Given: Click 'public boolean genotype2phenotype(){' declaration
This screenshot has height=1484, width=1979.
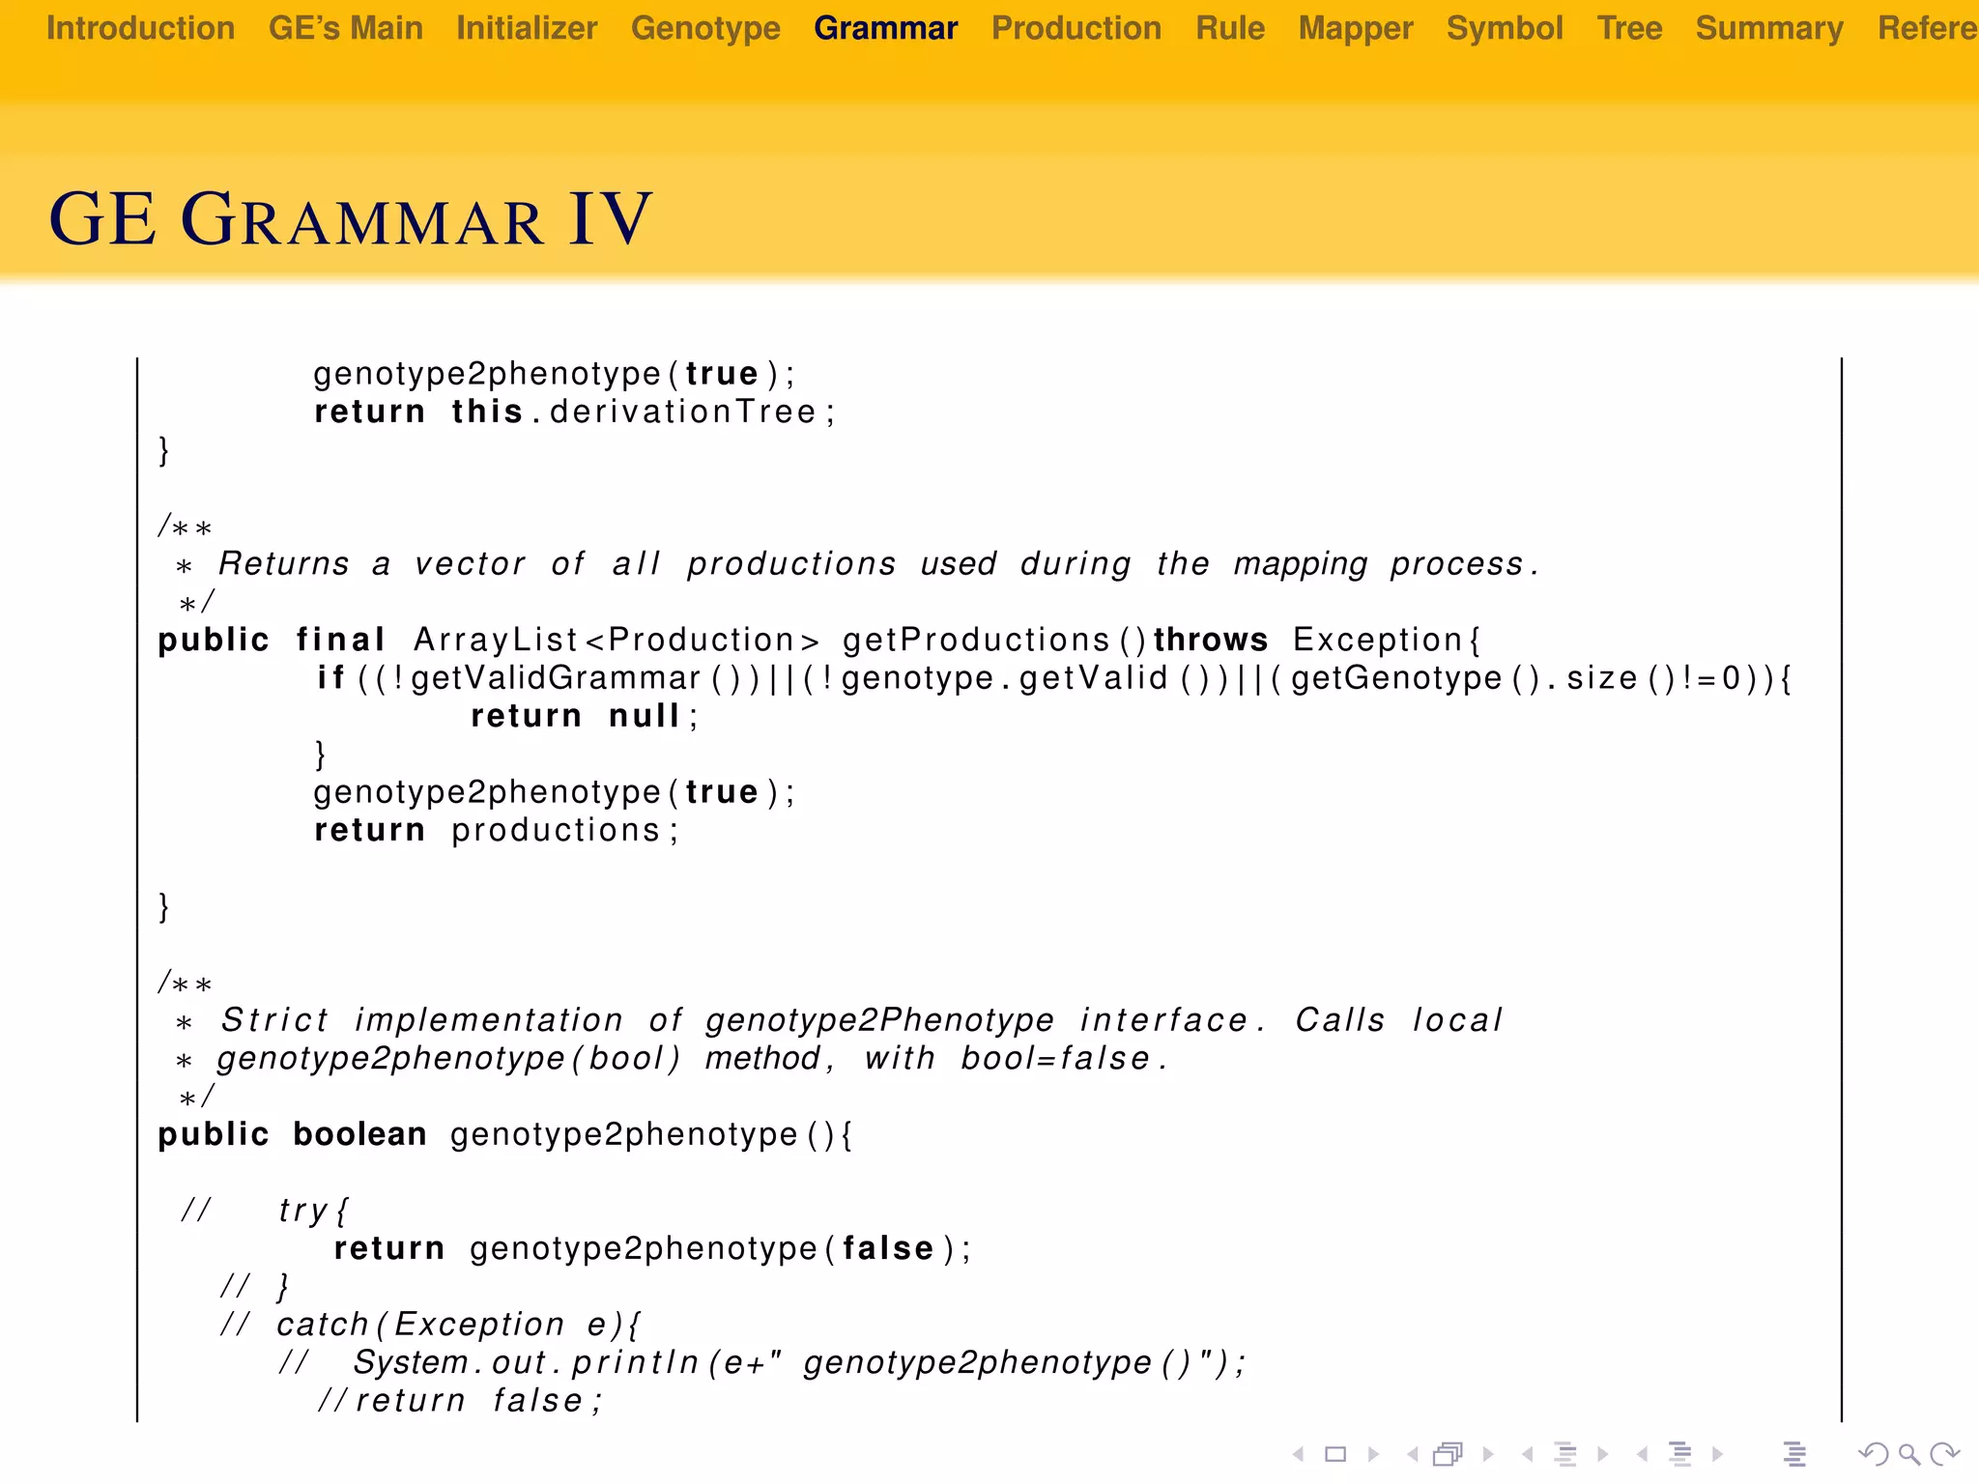Looking at the screenshot, I should [505, 1134].
